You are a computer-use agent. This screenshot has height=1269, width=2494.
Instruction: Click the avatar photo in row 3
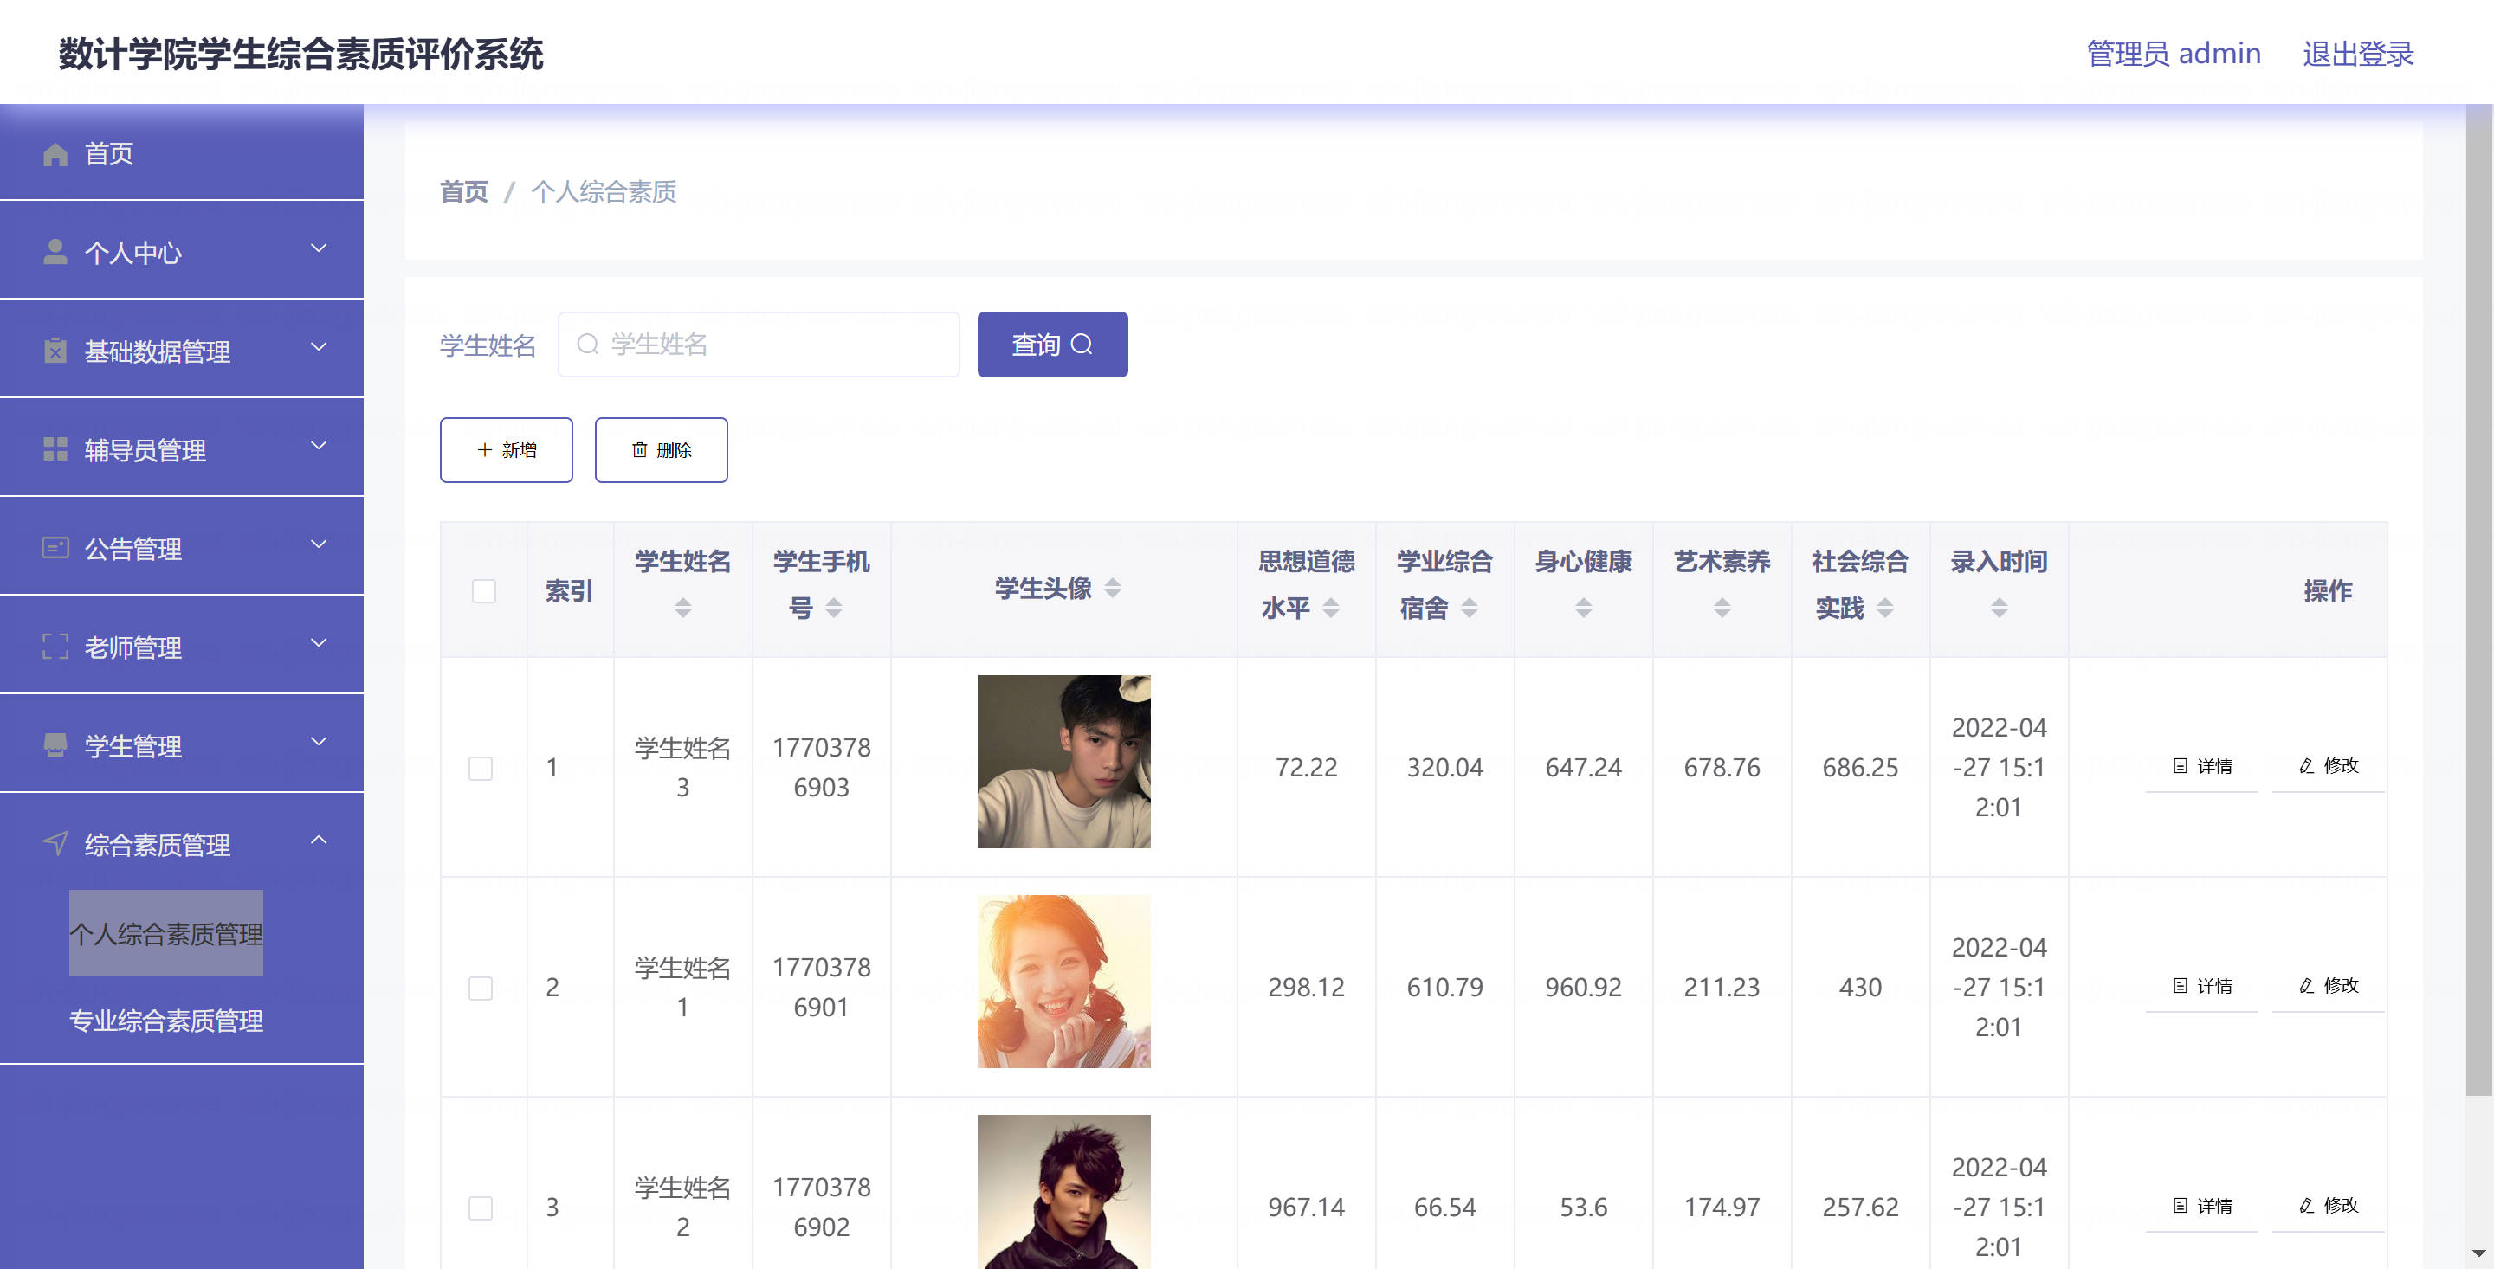[x=1064, y=1192]
